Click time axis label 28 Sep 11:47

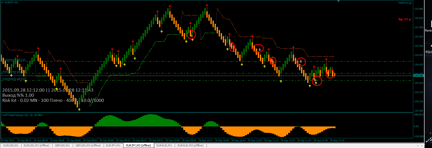pos(304,141)
